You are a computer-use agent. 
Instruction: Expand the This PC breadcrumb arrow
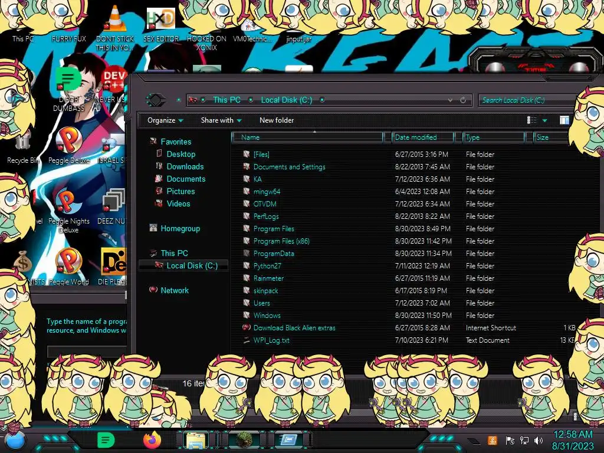pos(251,100)
